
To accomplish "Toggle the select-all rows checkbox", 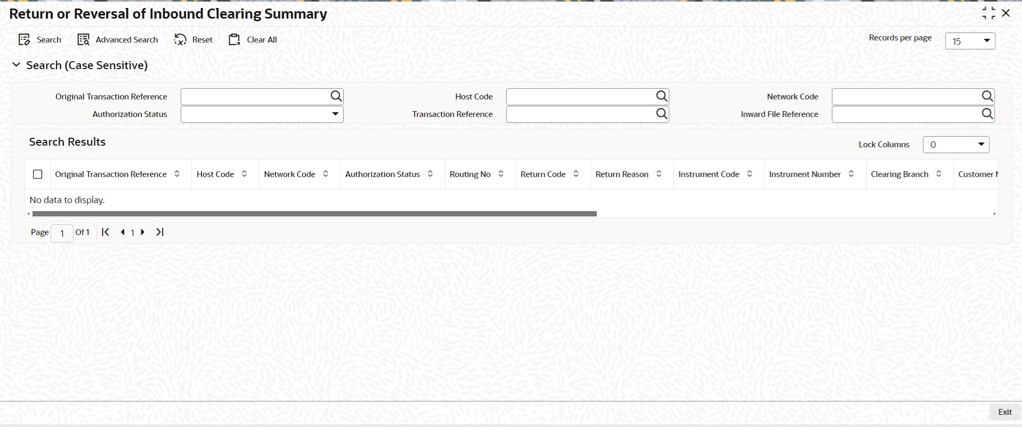I will [x=38, y=174].
